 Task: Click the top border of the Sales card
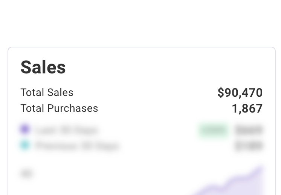point(141,47)
